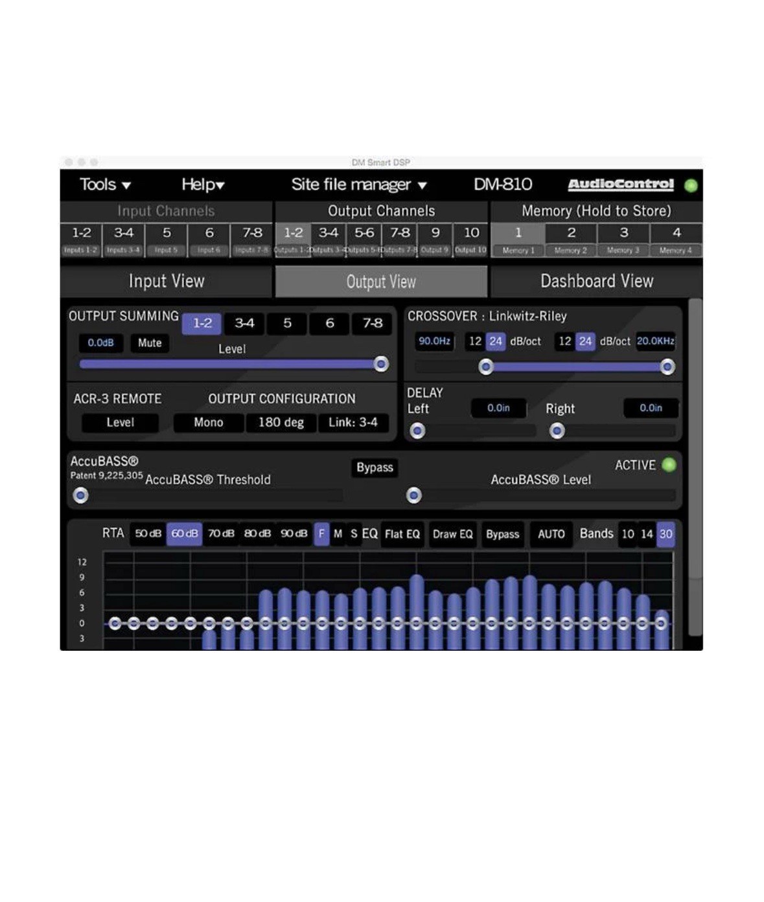This screenshot has height=902, width=764.
Task: Select Output Channels 5-6
Action: click(364, 240)
